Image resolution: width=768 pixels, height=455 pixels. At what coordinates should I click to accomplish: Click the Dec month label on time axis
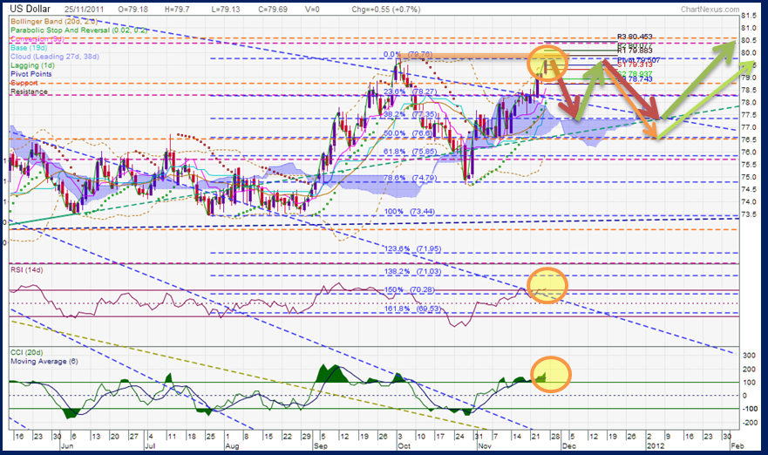569,446
